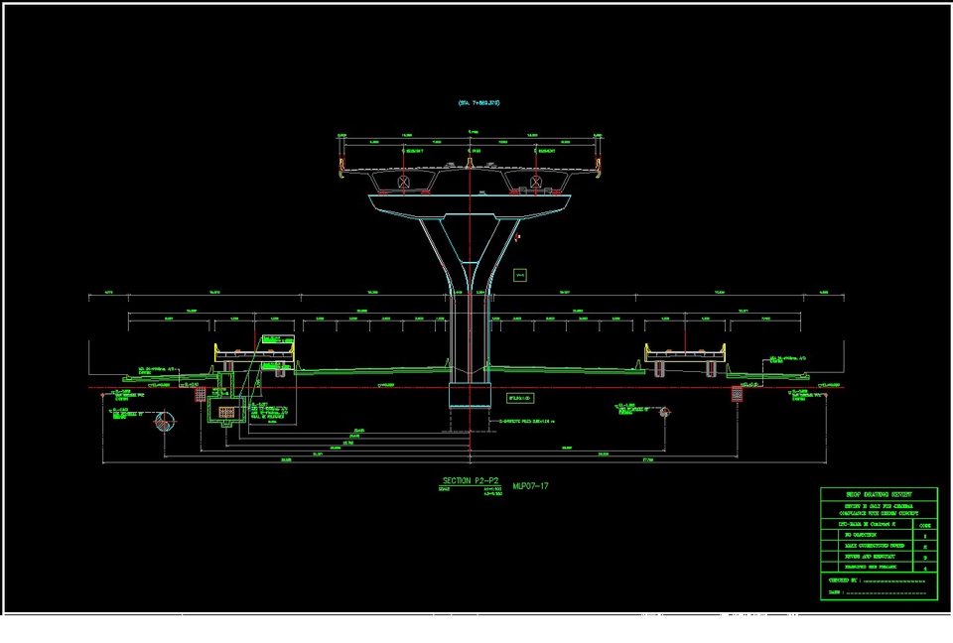Select the hatched pile grid symbol near left foundation
This screenshot has width=953, height=643.
click(200, 393)
